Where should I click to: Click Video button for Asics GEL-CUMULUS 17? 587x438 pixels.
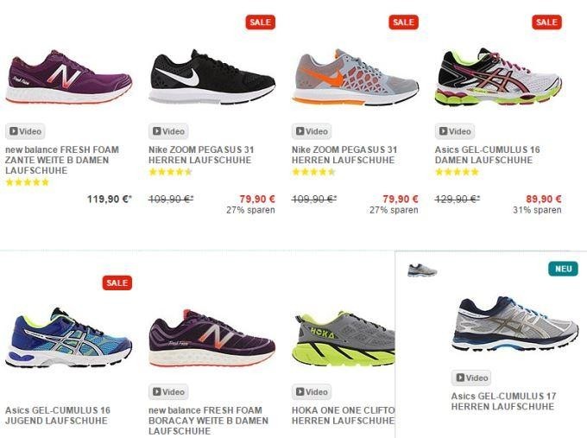[x=471, y=378]
